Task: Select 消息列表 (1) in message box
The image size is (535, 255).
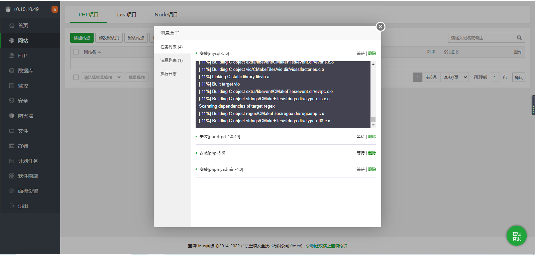Action: [x=172, y=60]
